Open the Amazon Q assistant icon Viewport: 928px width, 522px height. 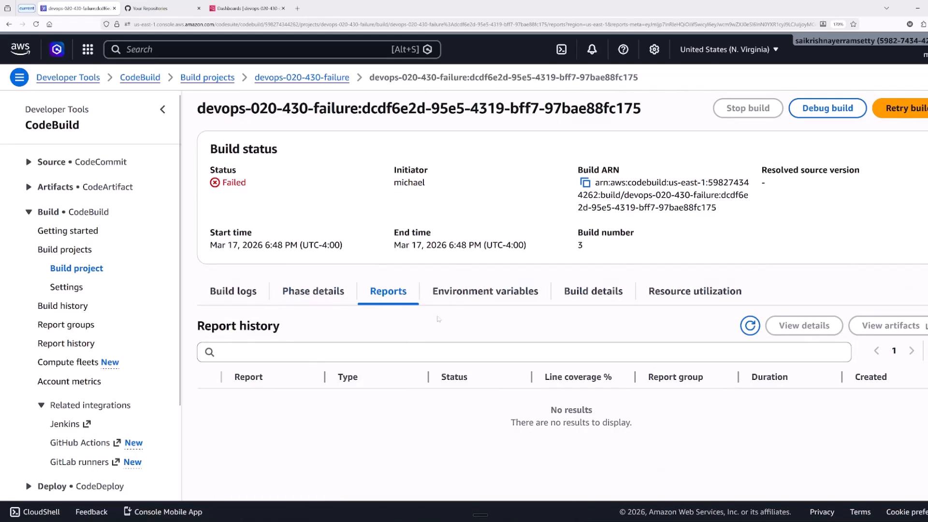[57, 49]
